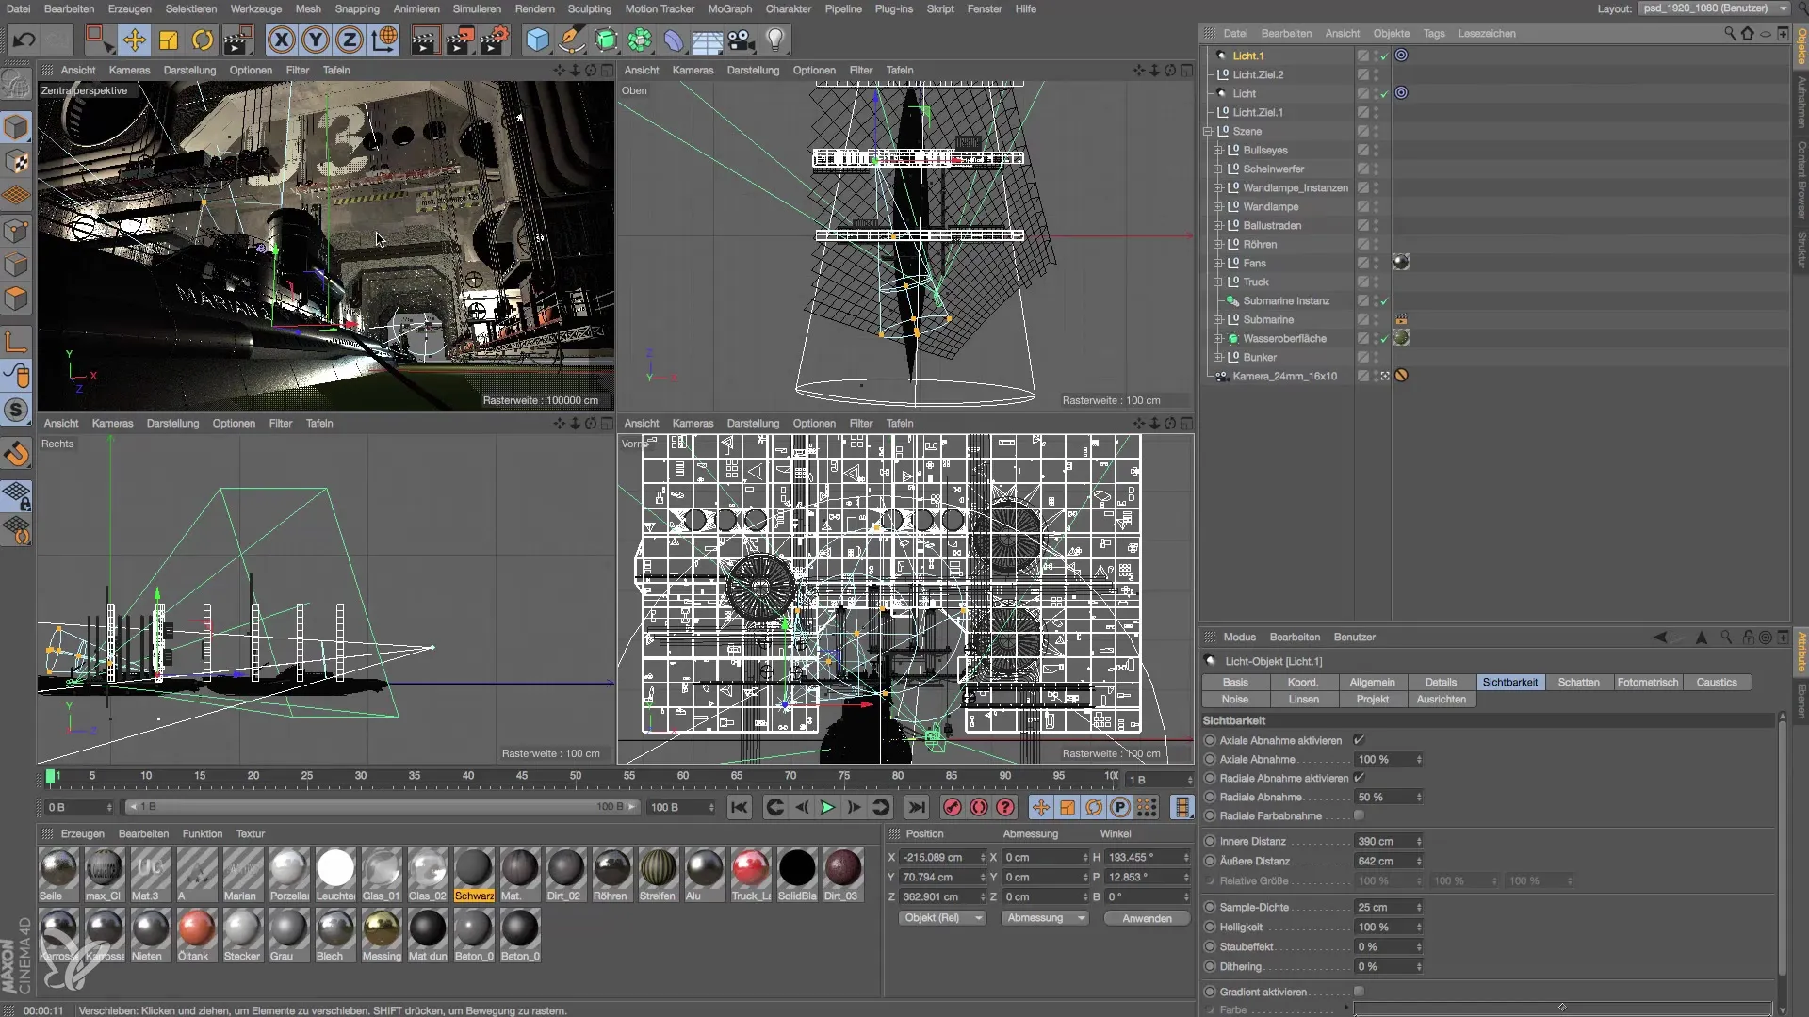Switch to Schatten tab
1809x1017 pixels.
[x=1578, y=682]
